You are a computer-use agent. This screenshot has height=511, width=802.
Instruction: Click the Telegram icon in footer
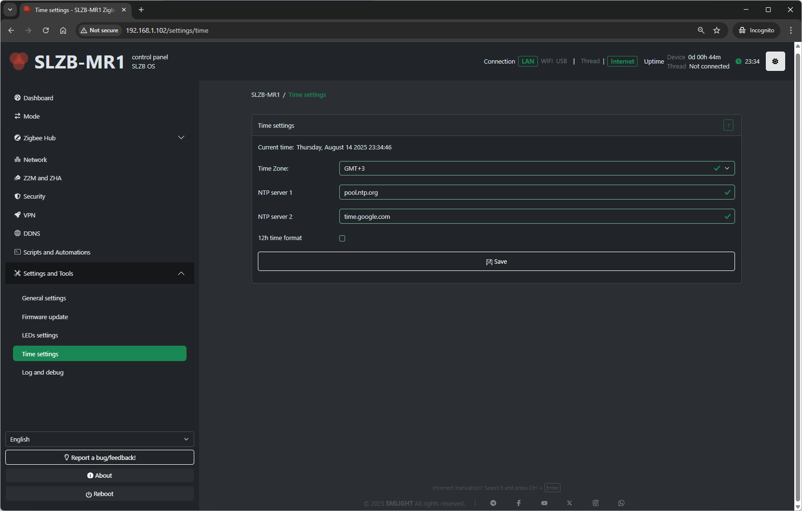pyautogui.click(x=493, y=503)
